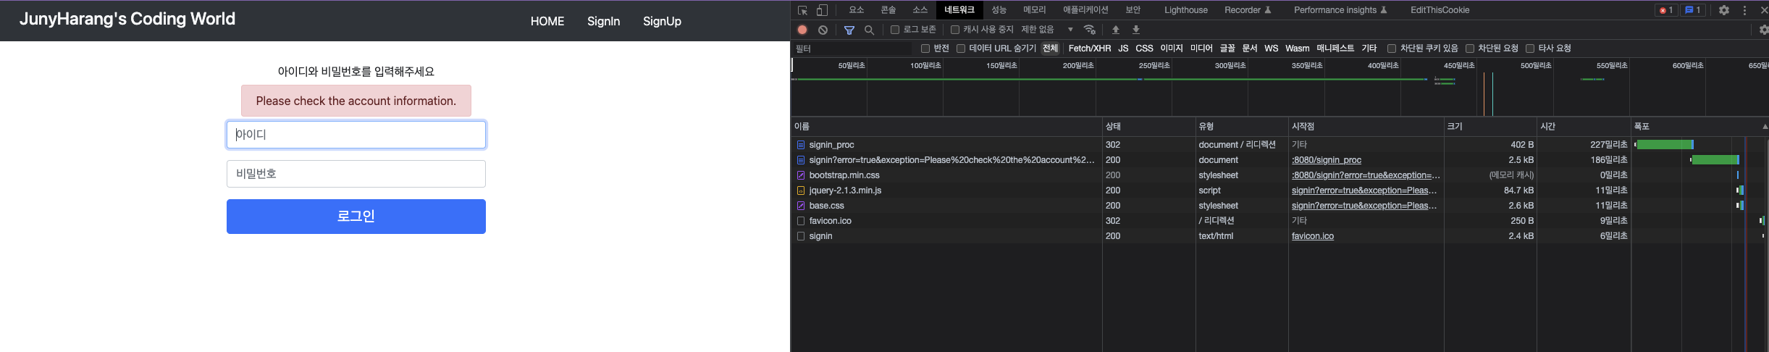Select the 전체 all filter

pos(1050,49)
